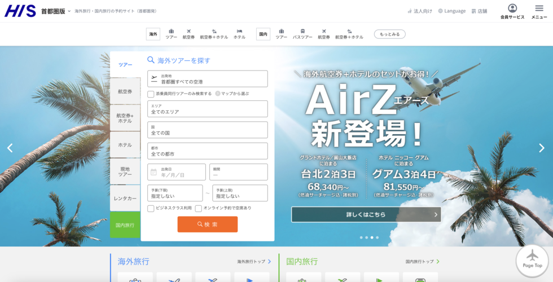
Task: Click 台北2泊3日 68,340円 offer text
Action: click(x=328, y=180)
